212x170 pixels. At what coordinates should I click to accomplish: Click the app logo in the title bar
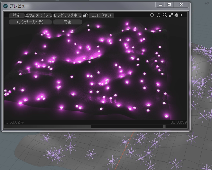click(x=5, y=6)
